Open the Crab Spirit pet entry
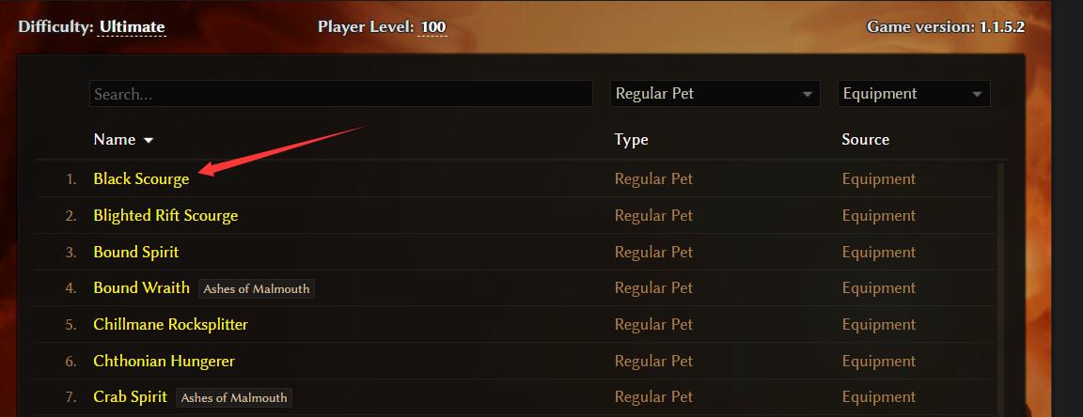Screen dimensions: 1083x417 (131, 397)
